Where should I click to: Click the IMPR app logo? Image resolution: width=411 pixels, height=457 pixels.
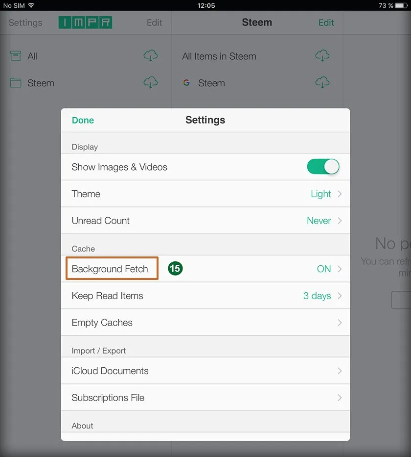[x=85, y=23]
